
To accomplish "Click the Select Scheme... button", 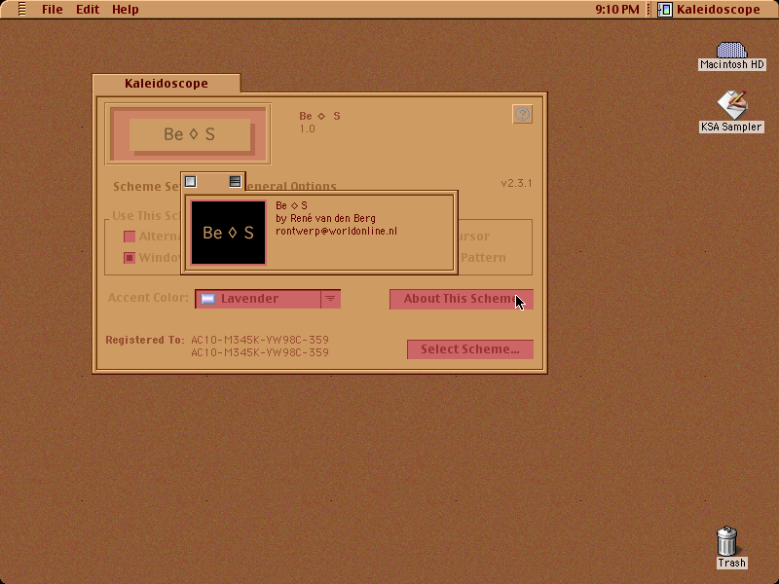I will click(470, 349).
